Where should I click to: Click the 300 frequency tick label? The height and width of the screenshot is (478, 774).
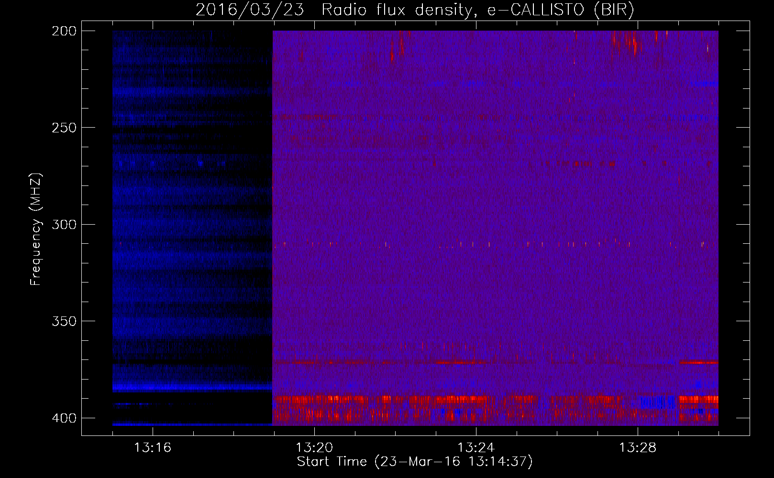tap(64, 224)
